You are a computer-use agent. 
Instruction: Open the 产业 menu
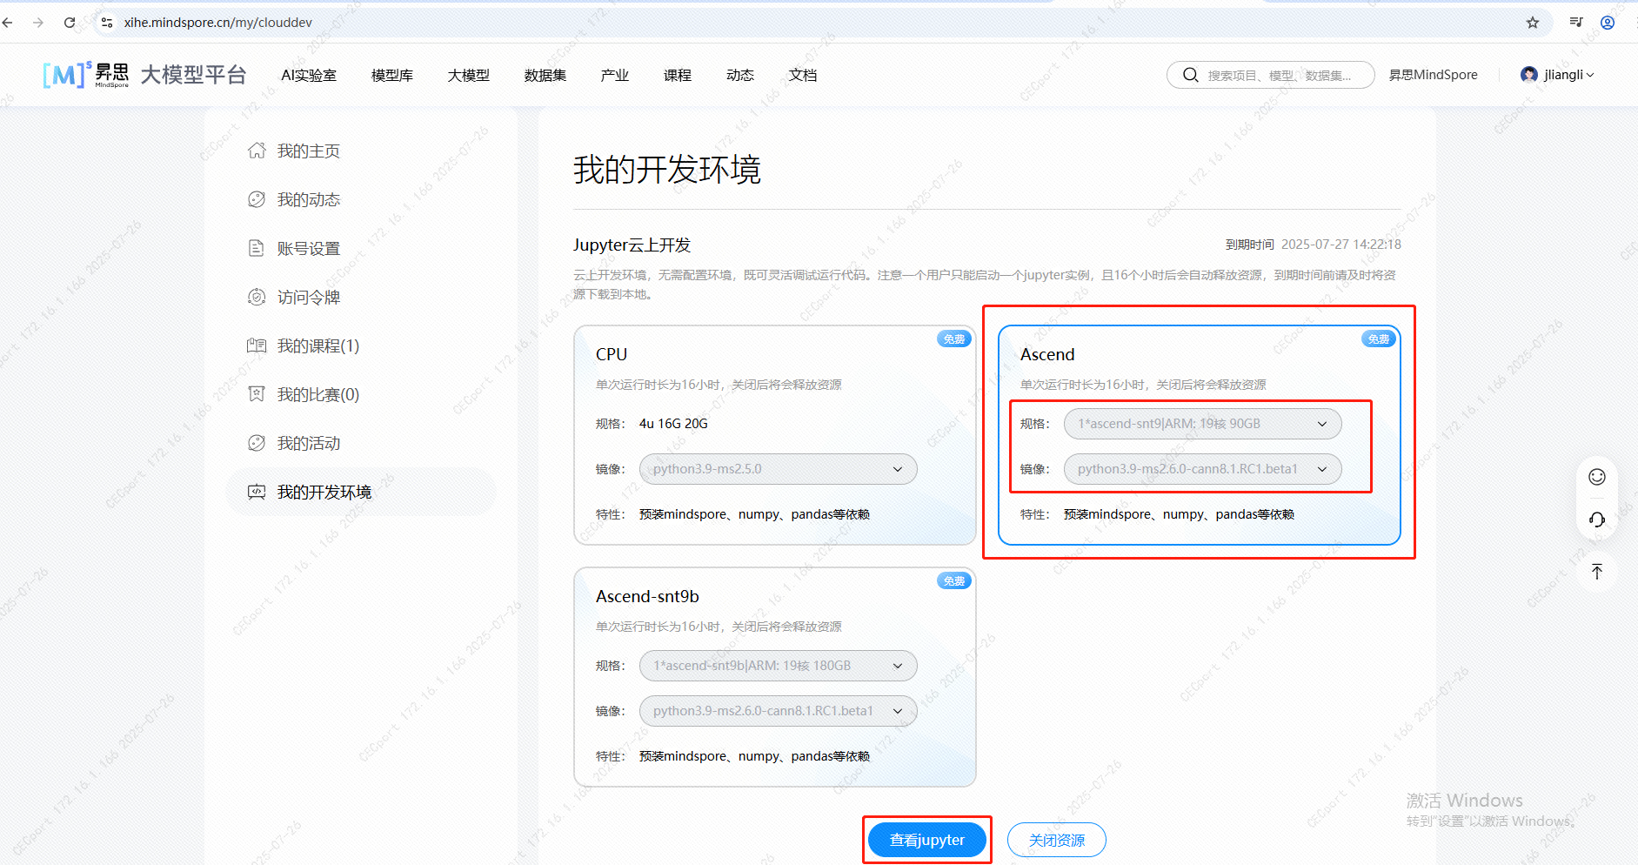point(615,76)
